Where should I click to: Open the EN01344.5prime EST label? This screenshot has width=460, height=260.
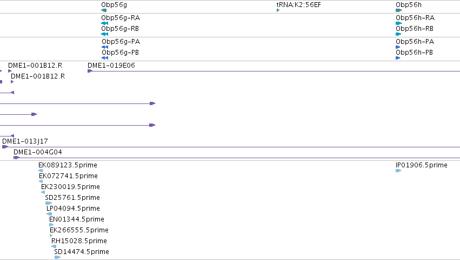[x=77, y=220]
